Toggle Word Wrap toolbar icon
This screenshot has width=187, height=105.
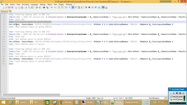tap(66, 8)
